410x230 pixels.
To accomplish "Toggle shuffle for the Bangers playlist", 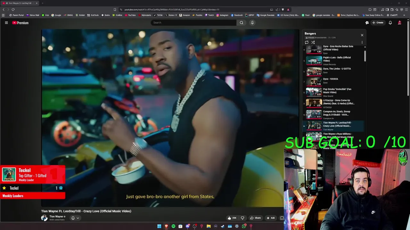I will click(x=313, y=42).
